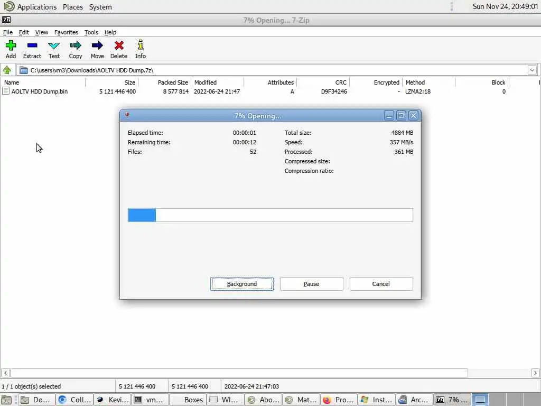Screen dimensions: 541x406
Task: Sort by the Encrypted column header
Action: (376, 82)
